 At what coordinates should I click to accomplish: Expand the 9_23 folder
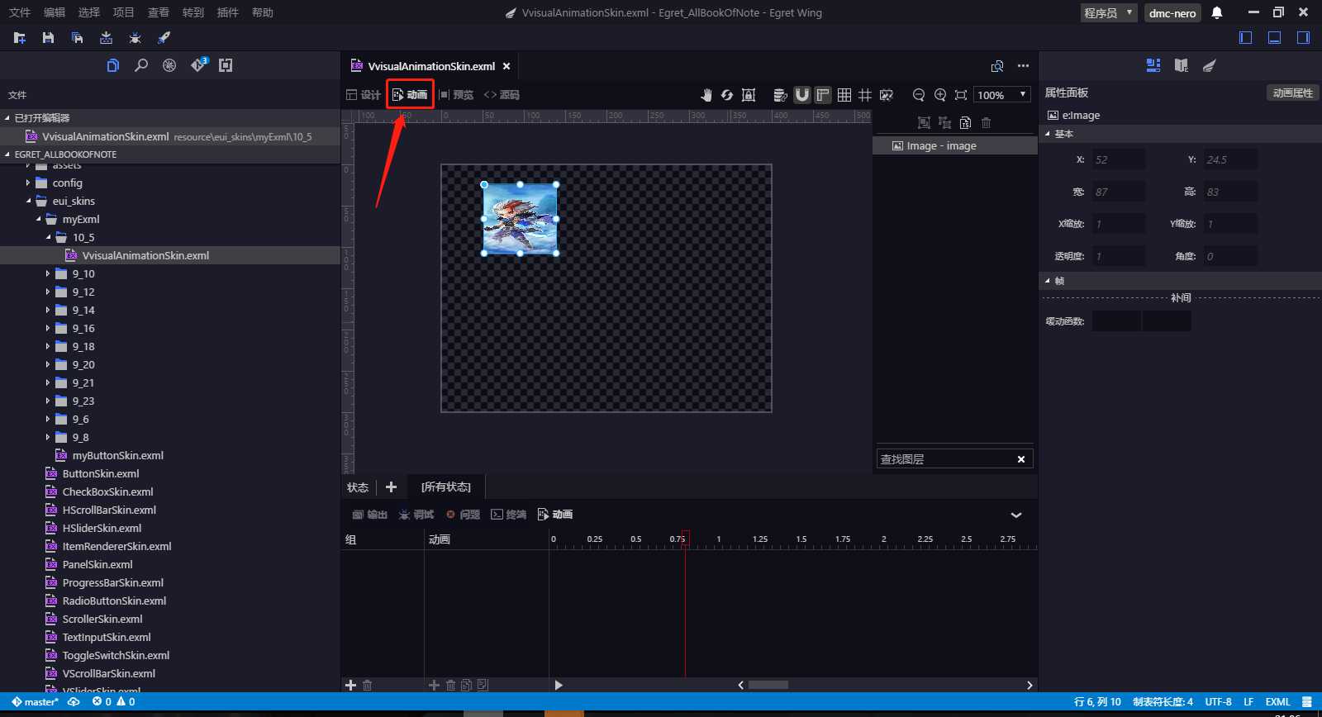(x=48, y=401)
